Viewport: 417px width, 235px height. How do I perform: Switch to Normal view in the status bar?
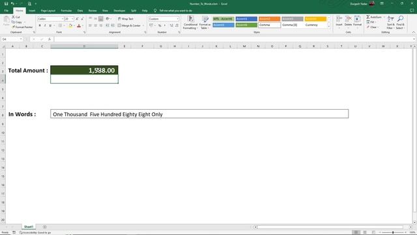[x=356, y=232]
